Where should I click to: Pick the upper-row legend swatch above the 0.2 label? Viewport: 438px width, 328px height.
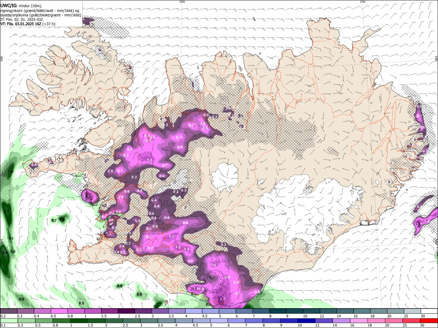(9, 311)
